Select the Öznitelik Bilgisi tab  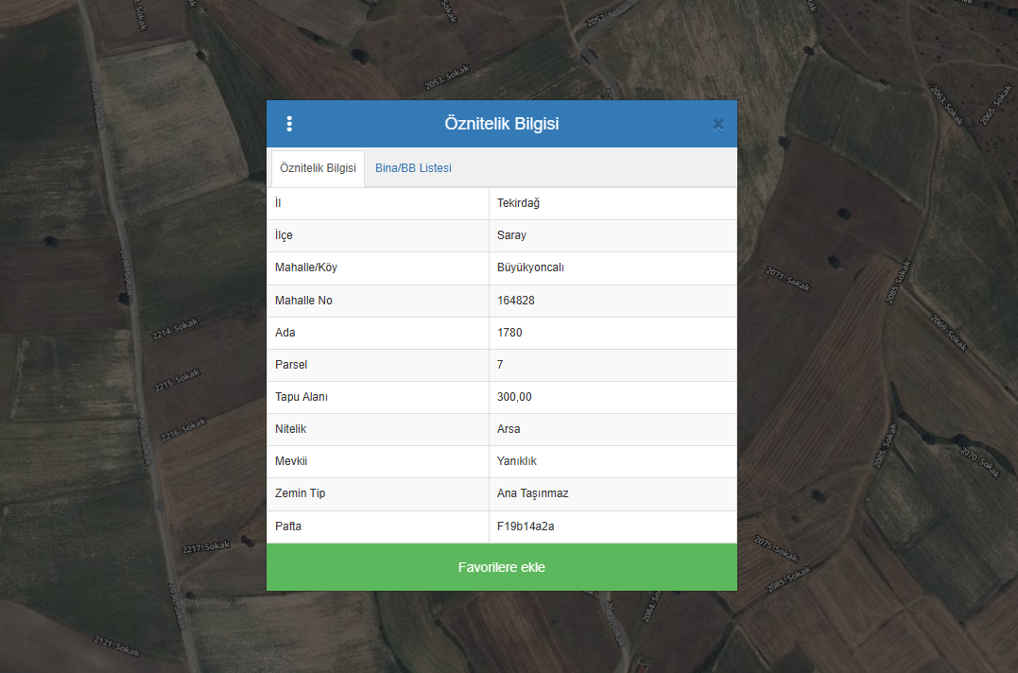pos(318,168)
